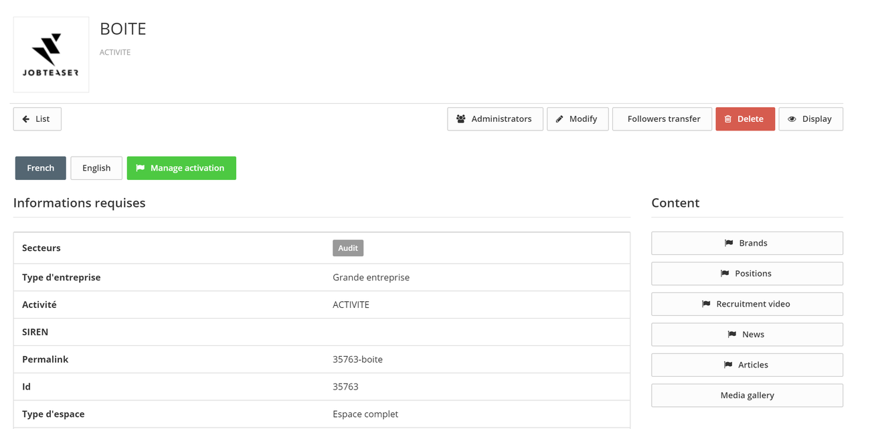The image size is (870, 429).
Task: Click the Grande entreprise value
Action: coord(371,277)
